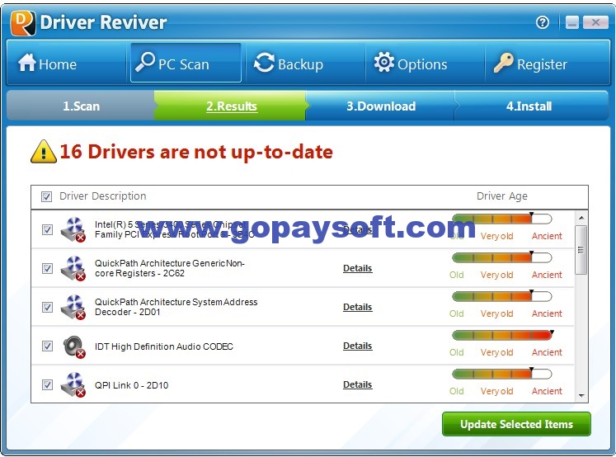The height and width of the screenshot is (457, 616).
Task: Open the PC Scan tab
Action: pos(186,63)
